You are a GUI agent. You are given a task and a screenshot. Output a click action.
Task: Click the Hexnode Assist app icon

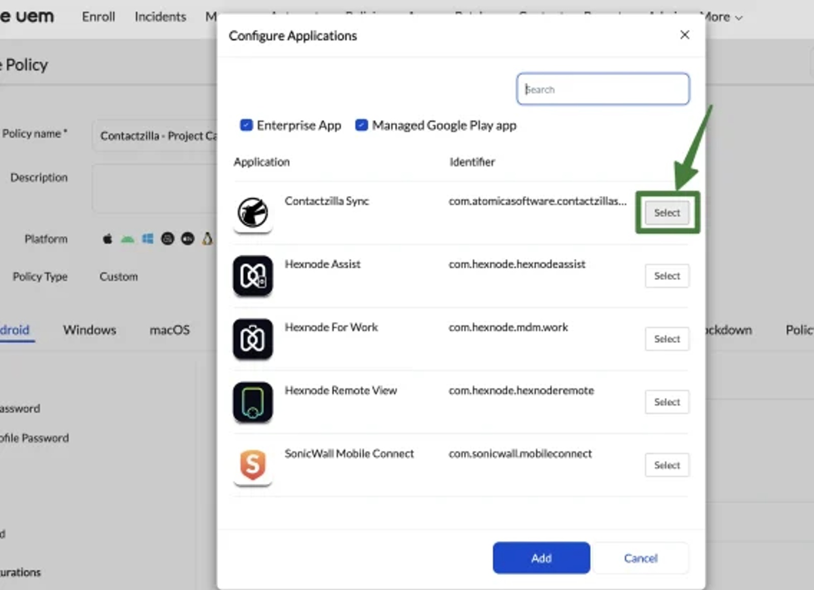click(253, 276)
